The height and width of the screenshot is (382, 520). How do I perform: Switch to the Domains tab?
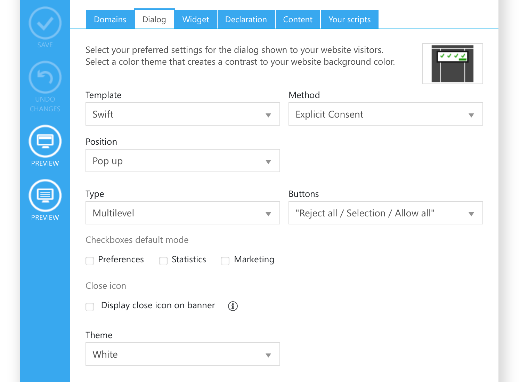pyautogui.click(x=110, y=19)
